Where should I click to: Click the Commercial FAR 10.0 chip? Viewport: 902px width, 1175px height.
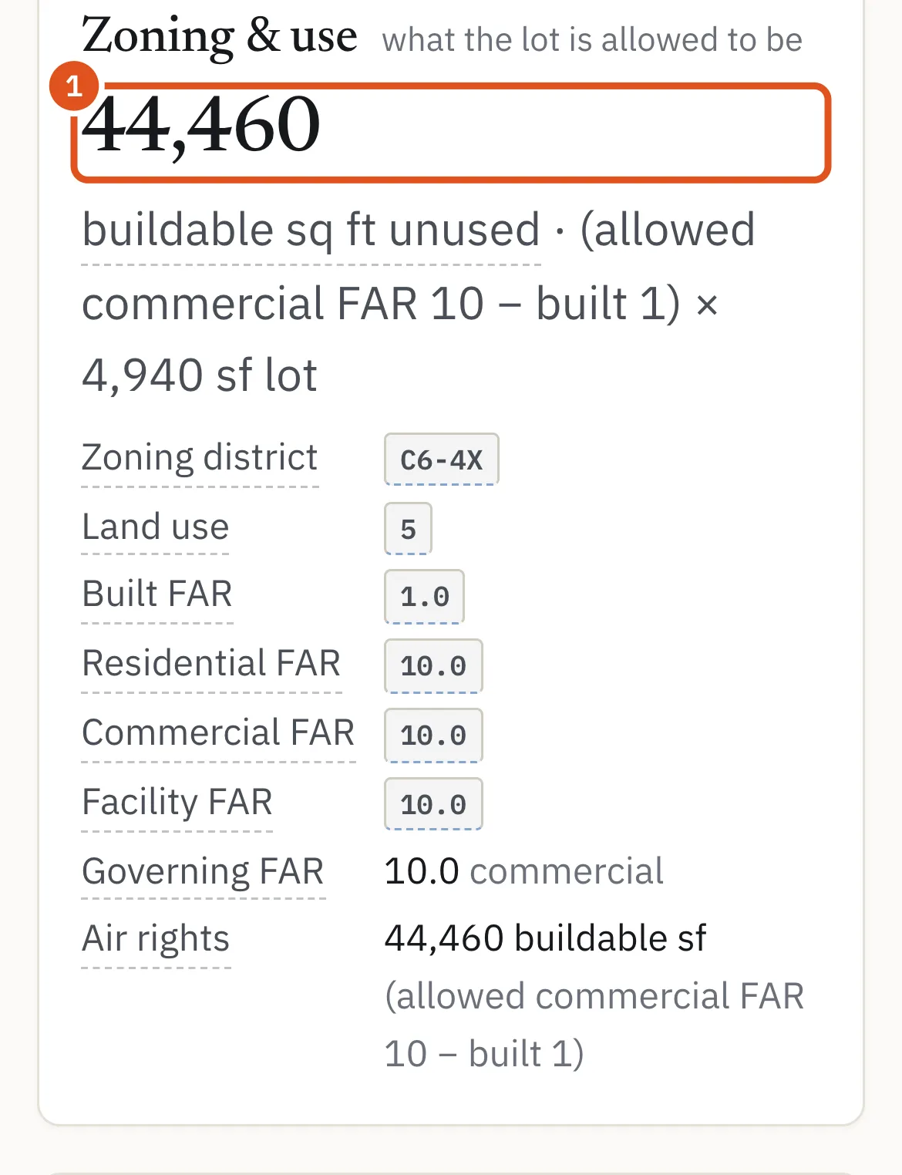click(433, 735)
